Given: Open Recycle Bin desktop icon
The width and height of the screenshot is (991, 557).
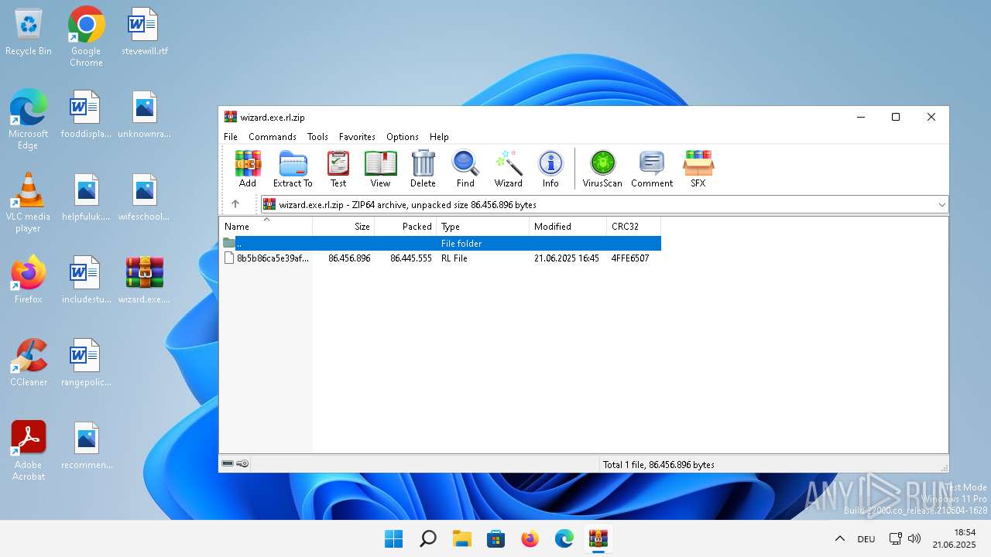Looking at the screenshot, I should coord(29,32).
